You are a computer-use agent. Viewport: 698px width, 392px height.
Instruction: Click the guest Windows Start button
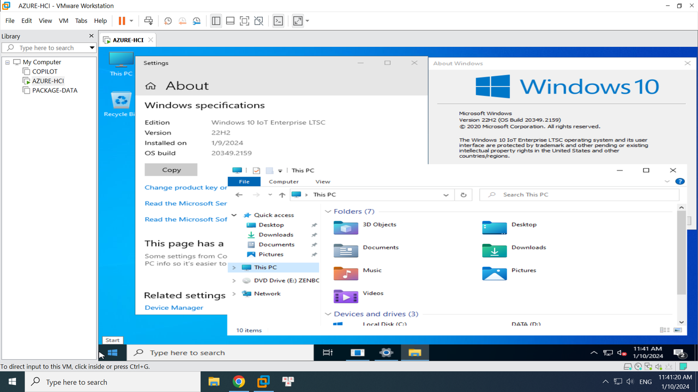point(112,353)
